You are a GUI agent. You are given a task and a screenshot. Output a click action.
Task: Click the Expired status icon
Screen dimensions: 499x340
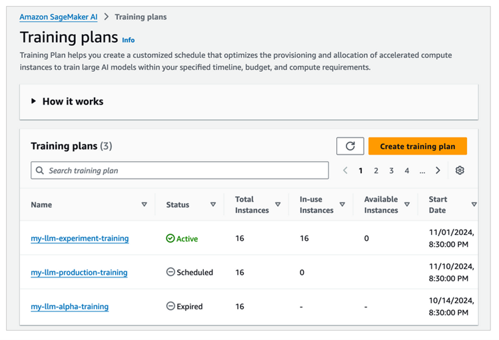point(171,307)
